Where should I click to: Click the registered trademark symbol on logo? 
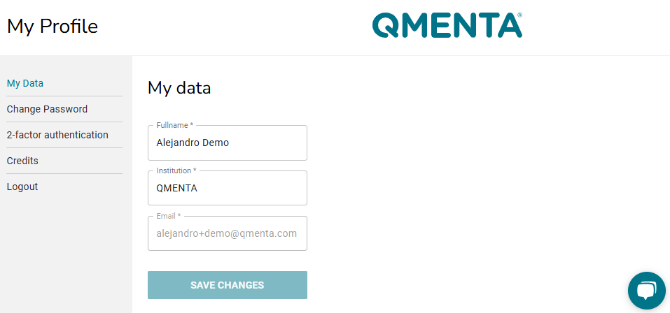pos(519,15)
